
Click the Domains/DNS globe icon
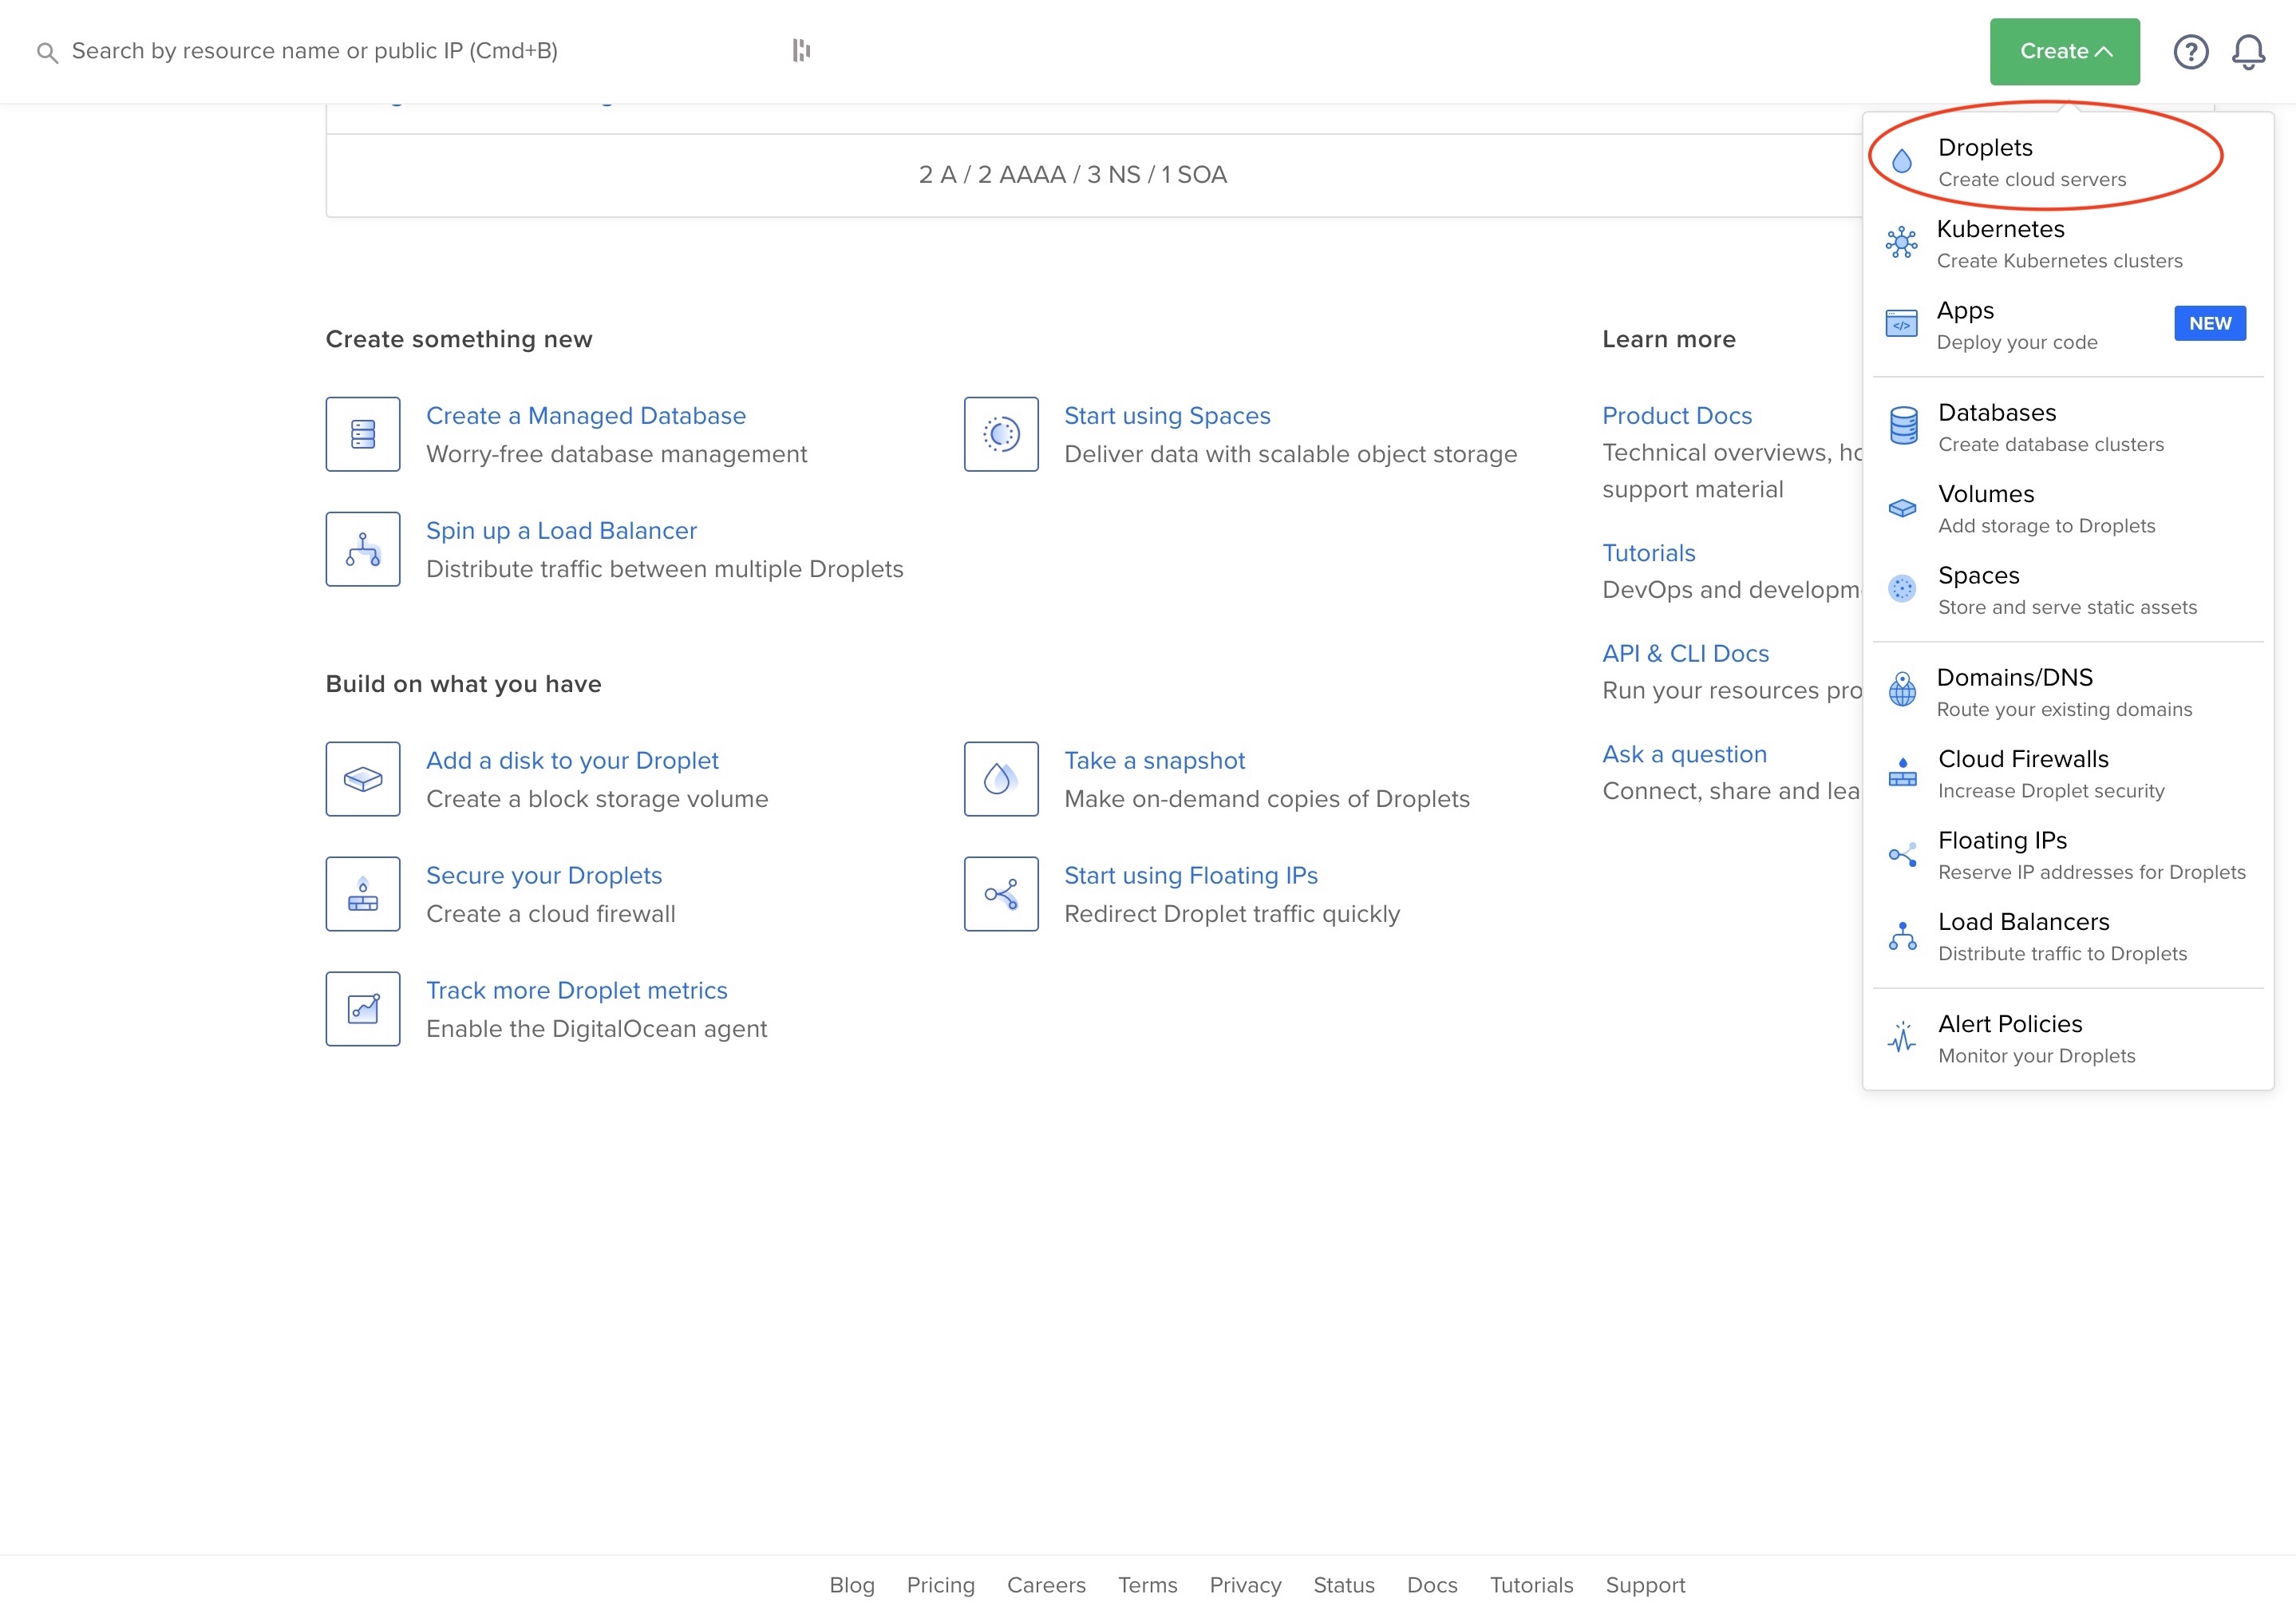[1902, 690]
